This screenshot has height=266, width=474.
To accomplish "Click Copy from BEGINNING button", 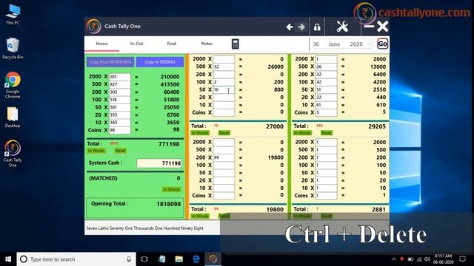I will tap(110, 62).
